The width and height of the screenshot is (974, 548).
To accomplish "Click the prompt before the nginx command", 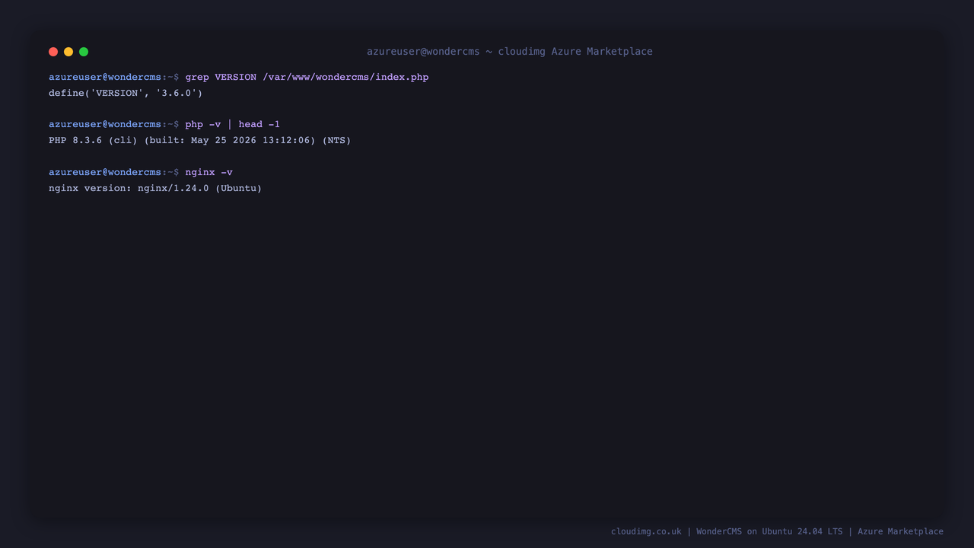I will [x=114, y=172].
